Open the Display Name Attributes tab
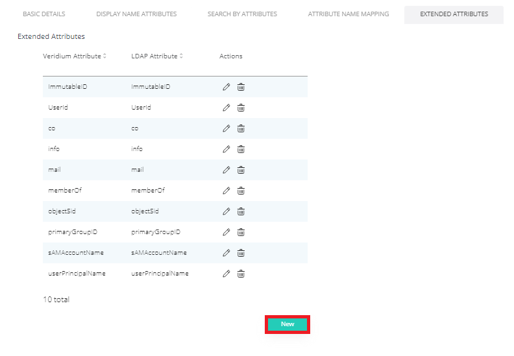 tap(136, 14)
